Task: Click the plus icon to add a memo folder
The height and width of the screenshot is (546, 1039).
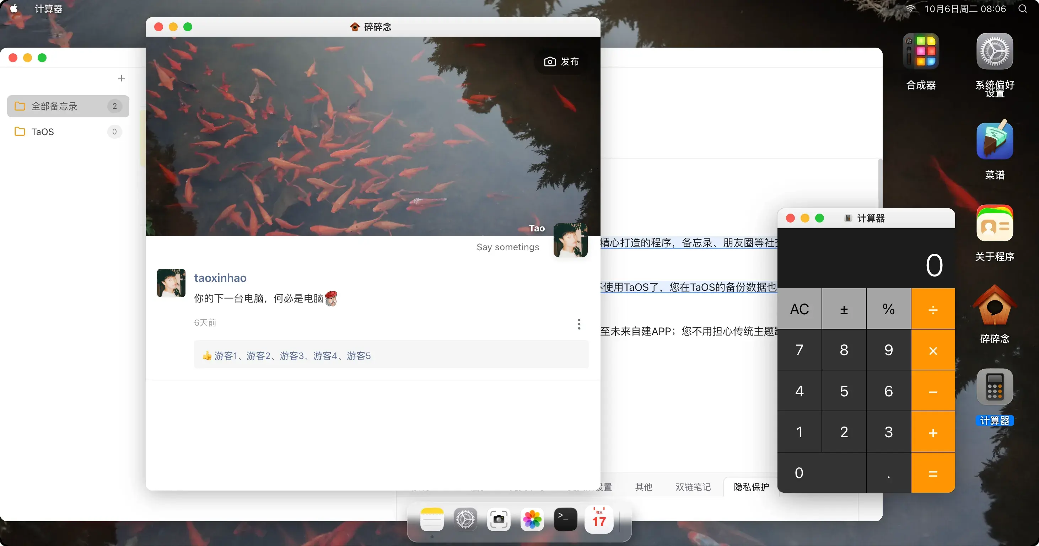Action: click(122, 78)
